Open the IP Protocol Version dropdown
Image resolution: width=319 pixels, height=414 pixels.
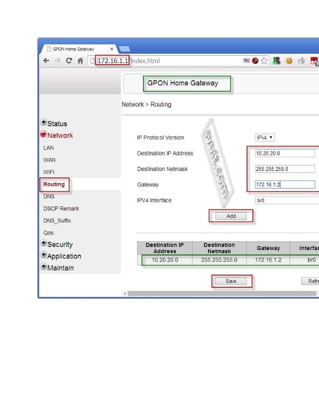click(x=264, y=137)
